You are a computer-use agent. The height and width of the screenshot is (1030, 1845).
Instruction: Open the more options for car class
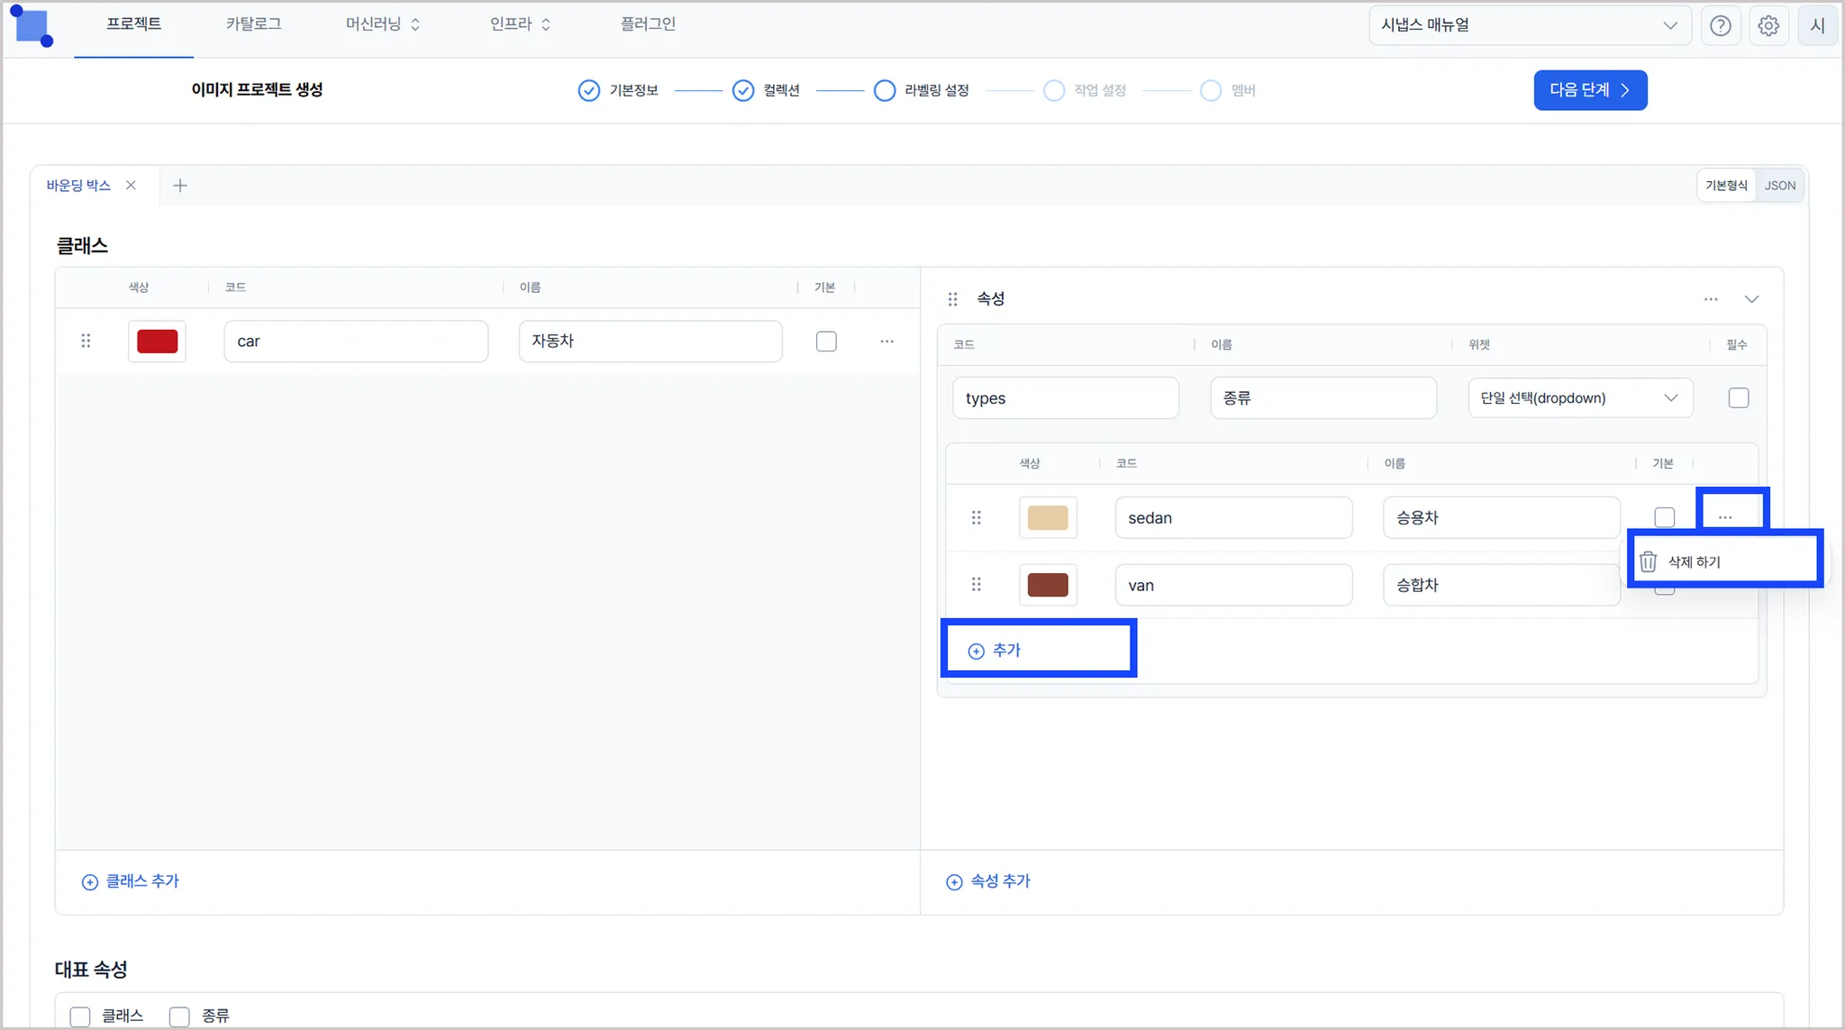886,342
